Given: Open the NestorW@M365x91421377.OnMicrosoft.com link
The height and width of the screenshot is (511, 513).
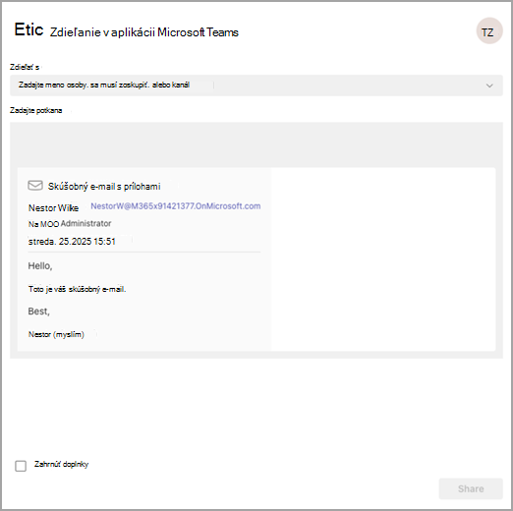Looking at the screenshot, I should pos(176,206).
